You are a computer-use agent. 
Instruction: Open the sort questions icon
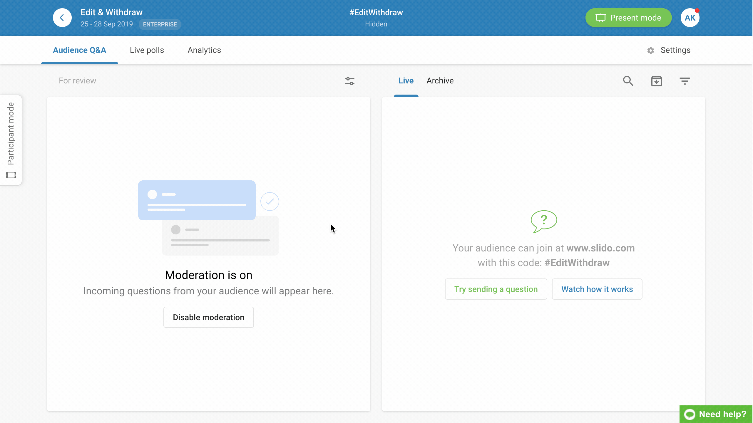click(685, 81)
